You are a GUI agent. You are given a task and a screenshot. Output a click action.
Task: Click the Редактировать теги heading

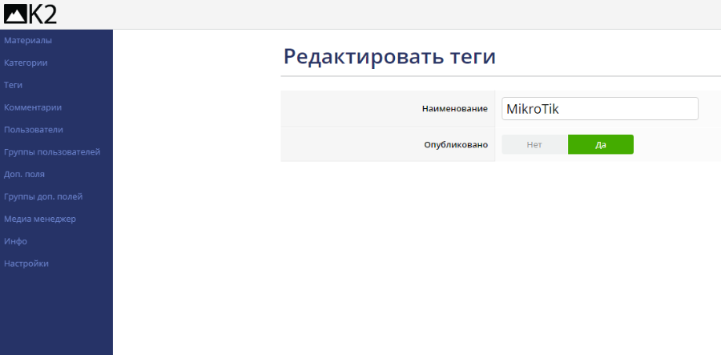click(x=389, y=57)
